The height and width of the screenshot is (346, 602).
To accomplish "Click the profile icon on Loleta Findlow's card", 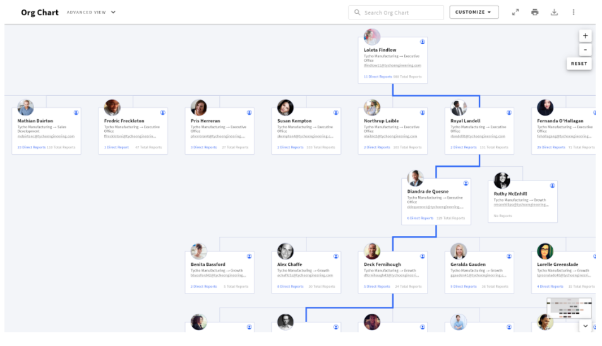I will (423, 42).
